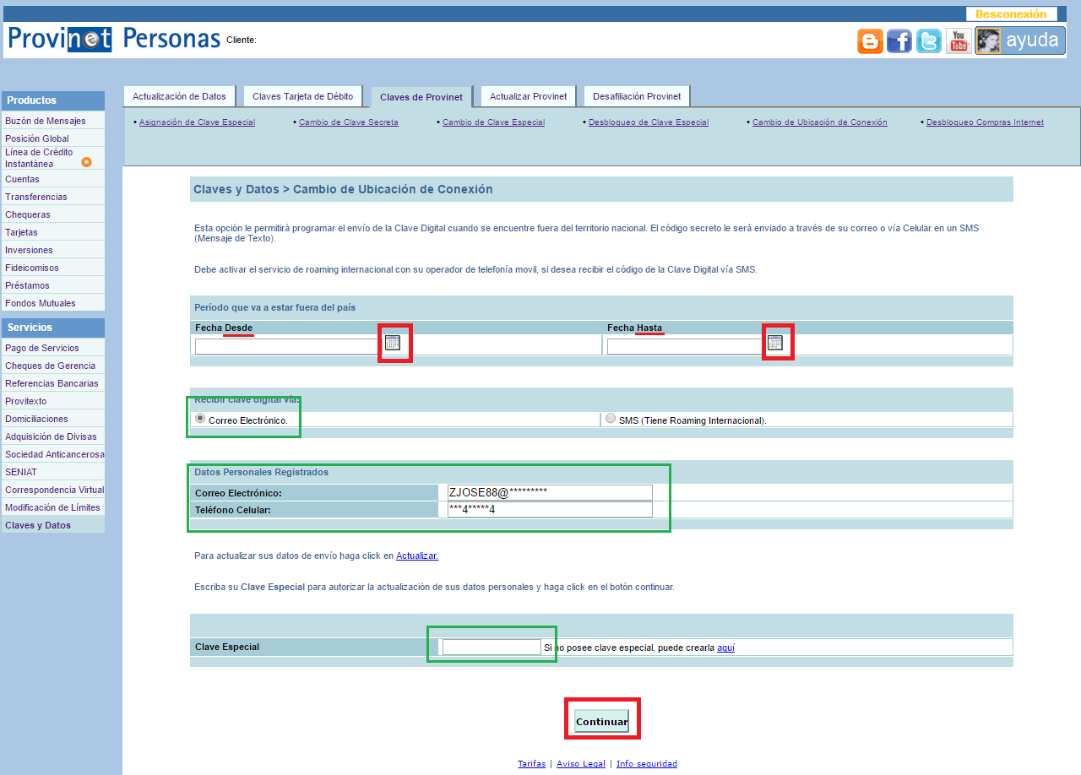Open Fondos Mutuales in sidebar
This screenshot has width=1081, height=775.
(53, 303)
